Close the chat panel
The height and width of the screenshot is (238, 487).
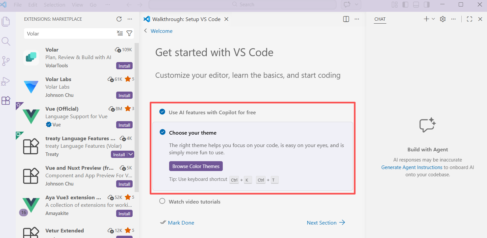(480, 19)
